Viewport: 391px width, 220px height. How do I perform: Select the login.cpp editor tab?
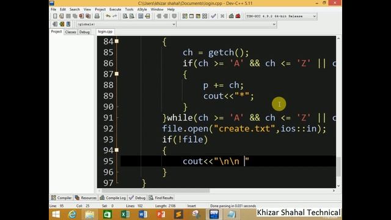pos(105,32)
